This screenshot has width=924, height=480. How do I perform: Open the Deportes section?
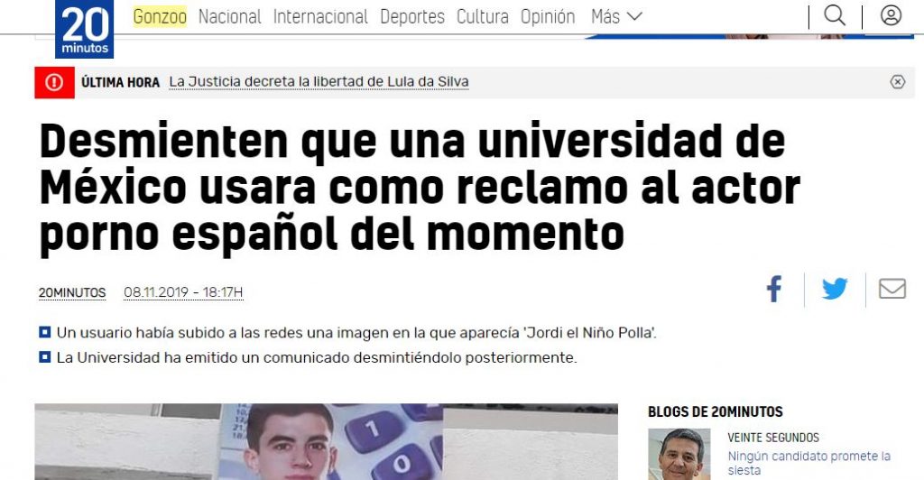(412, 16)
